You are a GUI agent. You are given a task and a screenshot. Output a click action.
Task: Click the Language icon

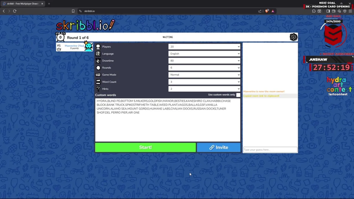[x=98, y=54]
